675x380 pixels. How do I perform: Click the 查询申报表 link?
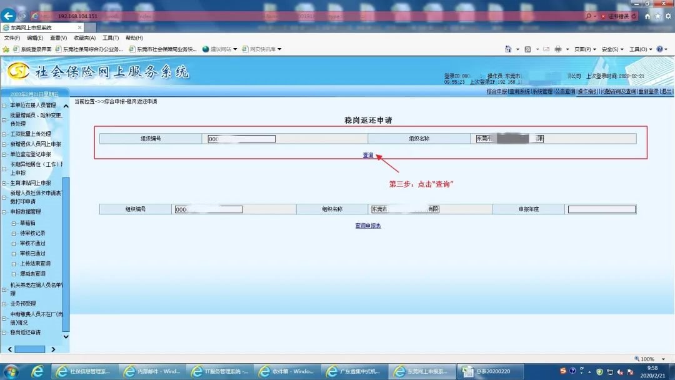(x=368, y=226)
